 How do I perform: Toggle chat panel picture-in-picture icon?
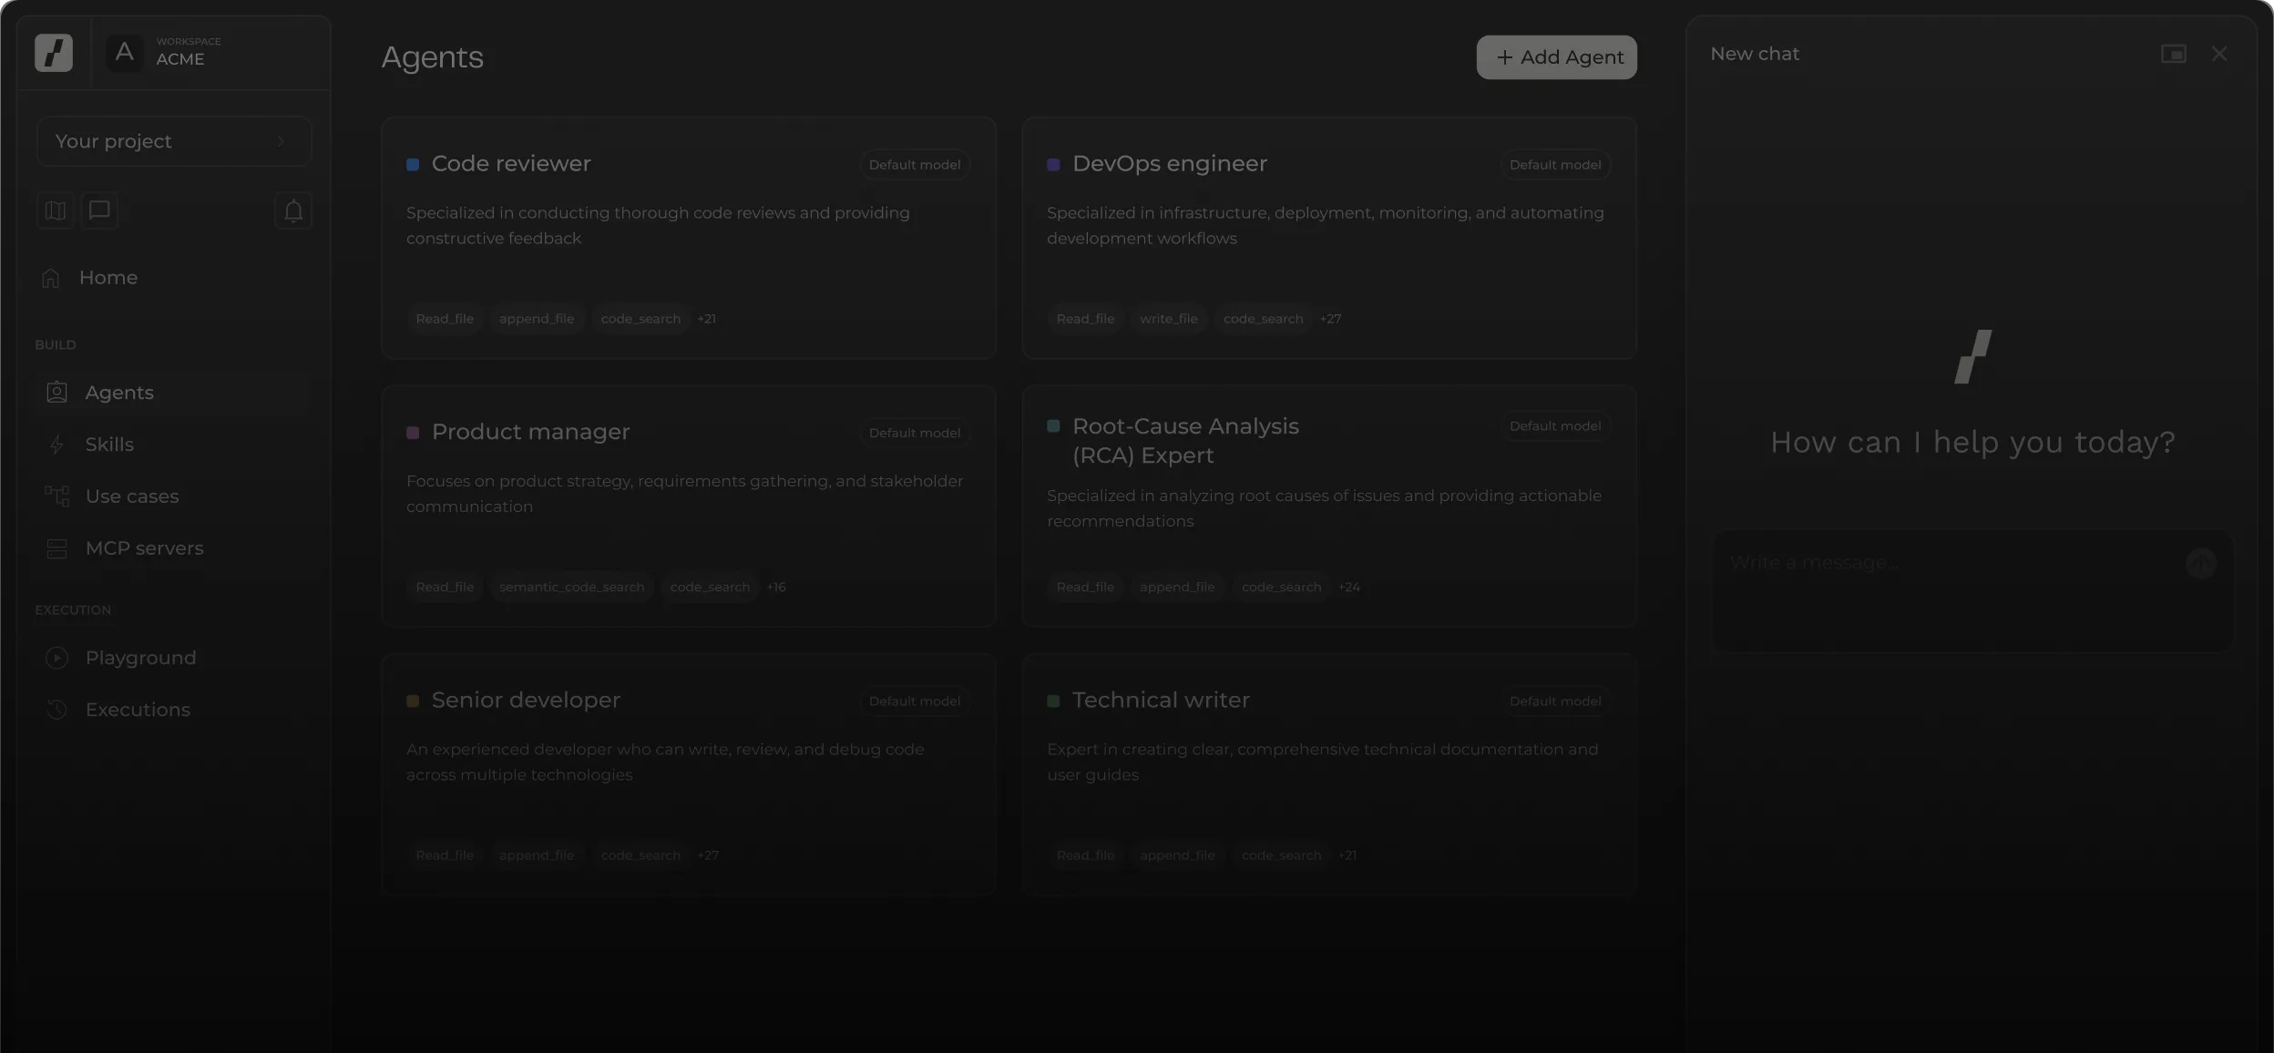pyautogui.click(x=2174, y=54)
